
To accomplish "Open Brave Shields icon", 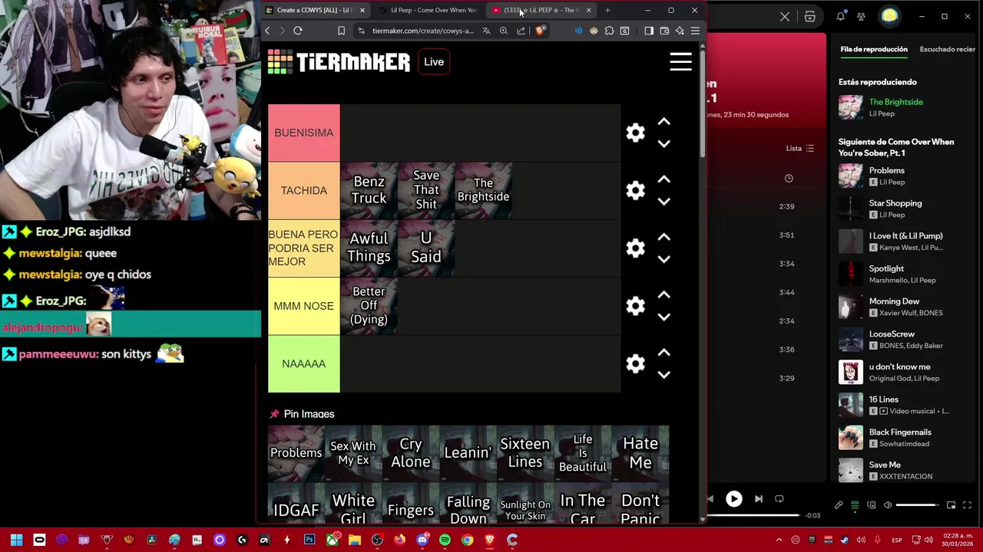I will click(x=541, y=31).
